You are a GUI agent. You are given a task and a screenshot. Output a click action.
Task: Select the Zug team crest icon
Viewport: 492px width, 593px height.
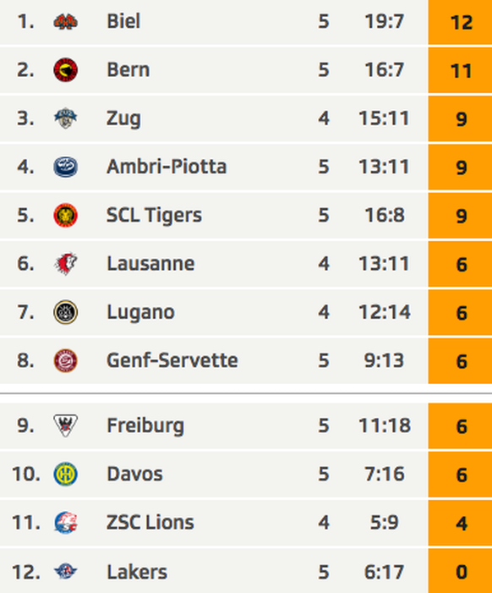[x=65, y=118]
